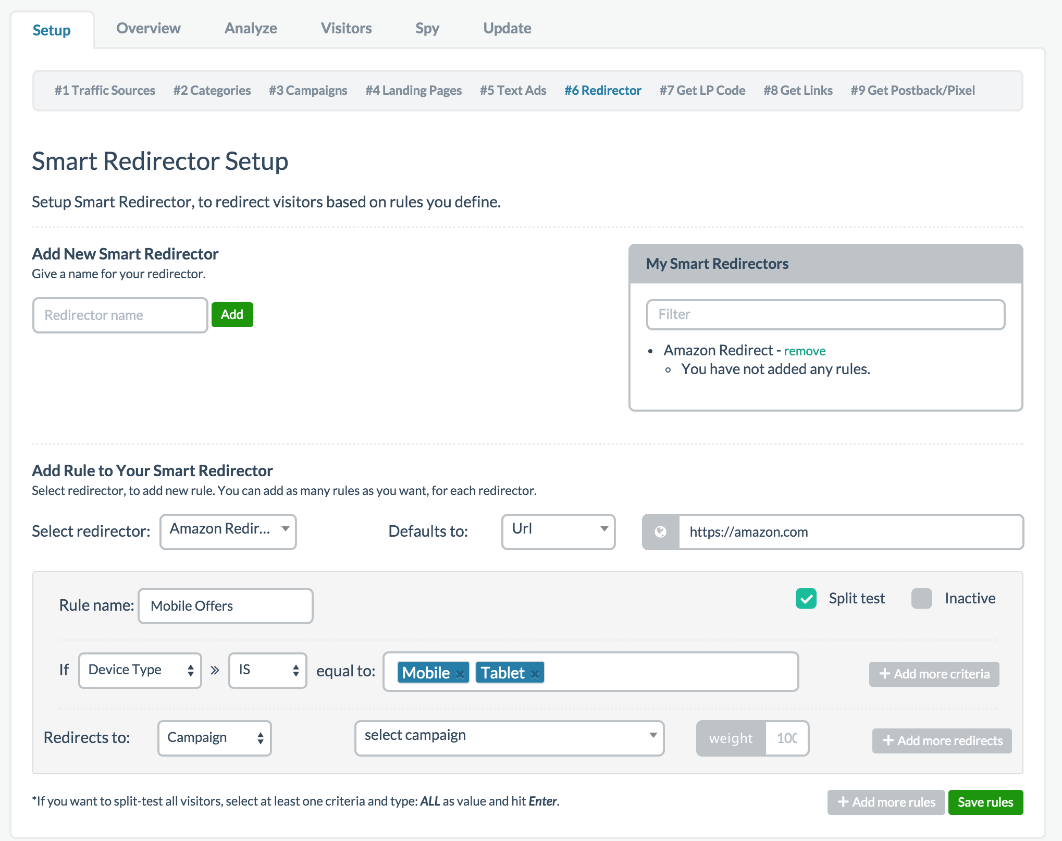The image size is (1062, 841).
Task: Open the select campaign dropdown
Action: [x=509, y=737]
